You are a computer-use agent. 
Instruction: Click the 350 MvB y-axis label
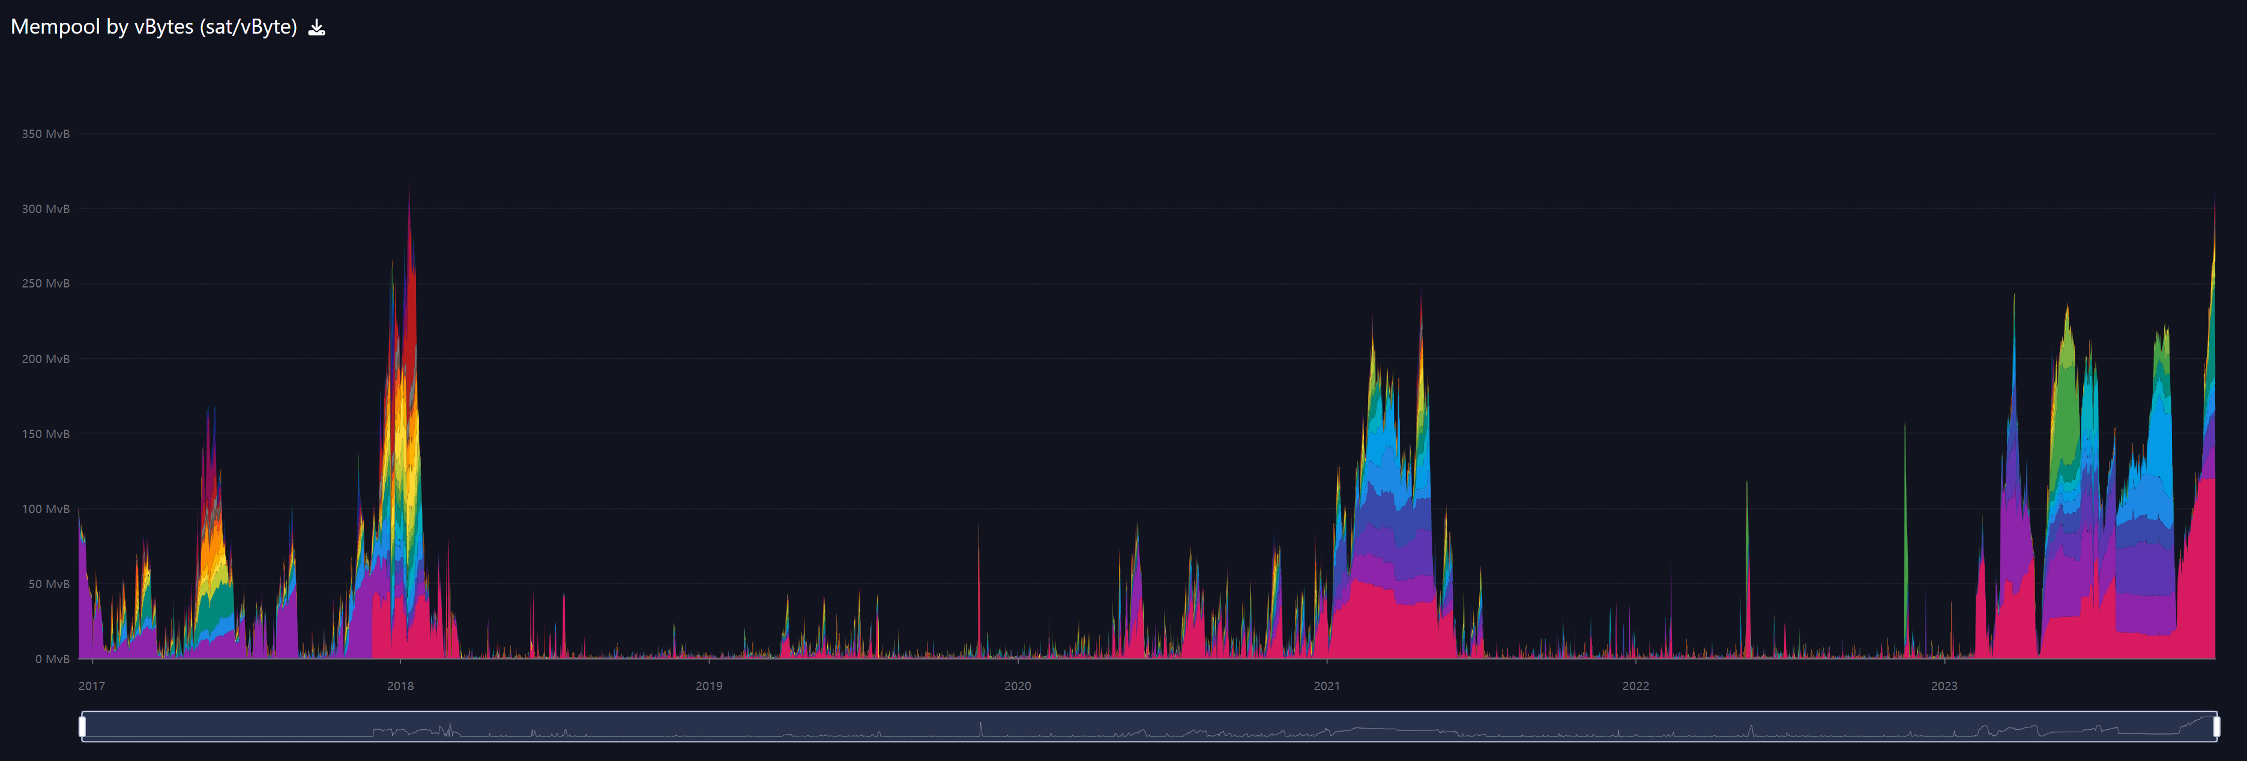coord(46,134)
